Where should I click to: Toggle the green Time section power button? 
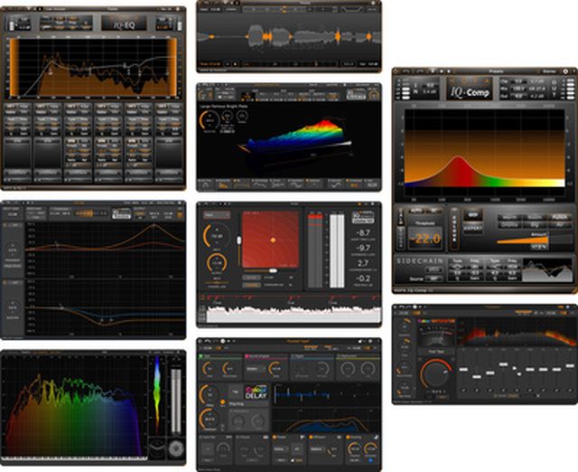tap(200, 356)
